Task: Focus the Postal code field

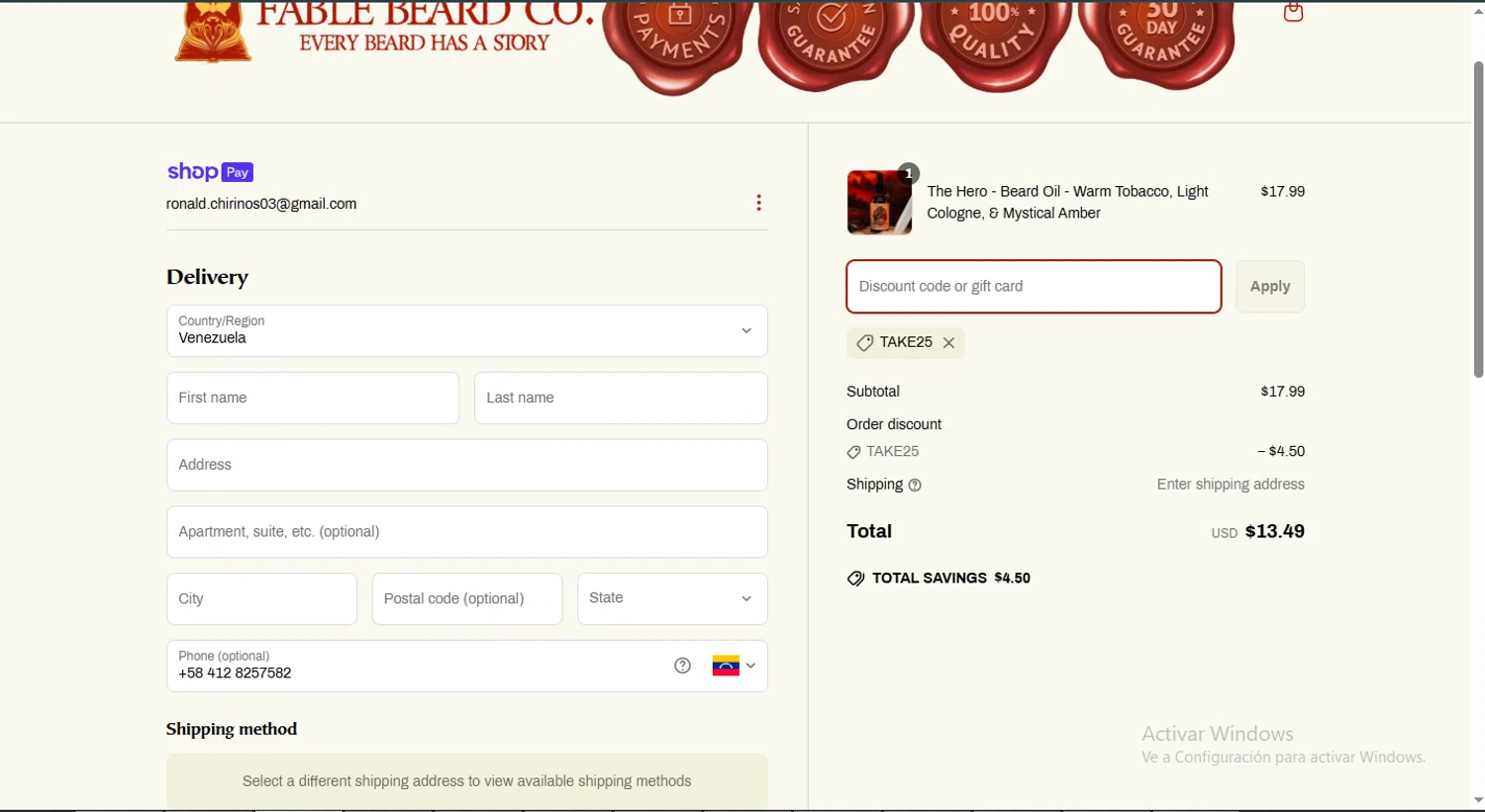Action: [x=467, y=598]
